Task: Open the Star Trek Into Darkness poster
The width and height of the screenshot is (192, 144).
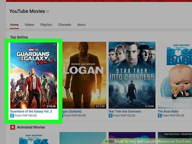Action: 132,75
